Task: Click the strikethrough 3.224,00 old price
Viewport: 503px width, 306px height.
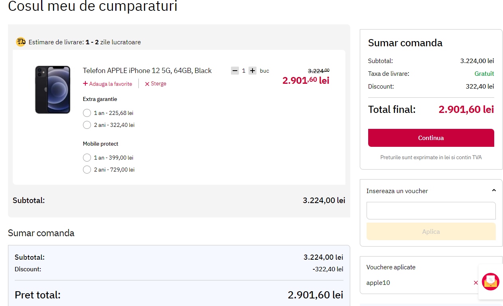Action: coord(318,71)
